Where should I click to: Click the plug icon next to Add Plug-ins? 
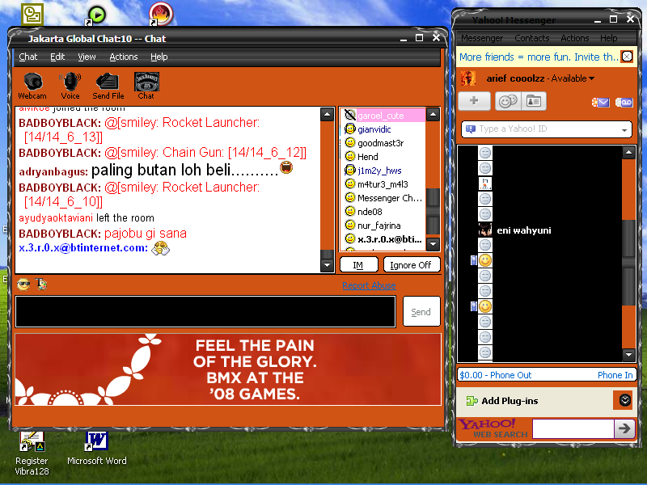pos(472,400)
